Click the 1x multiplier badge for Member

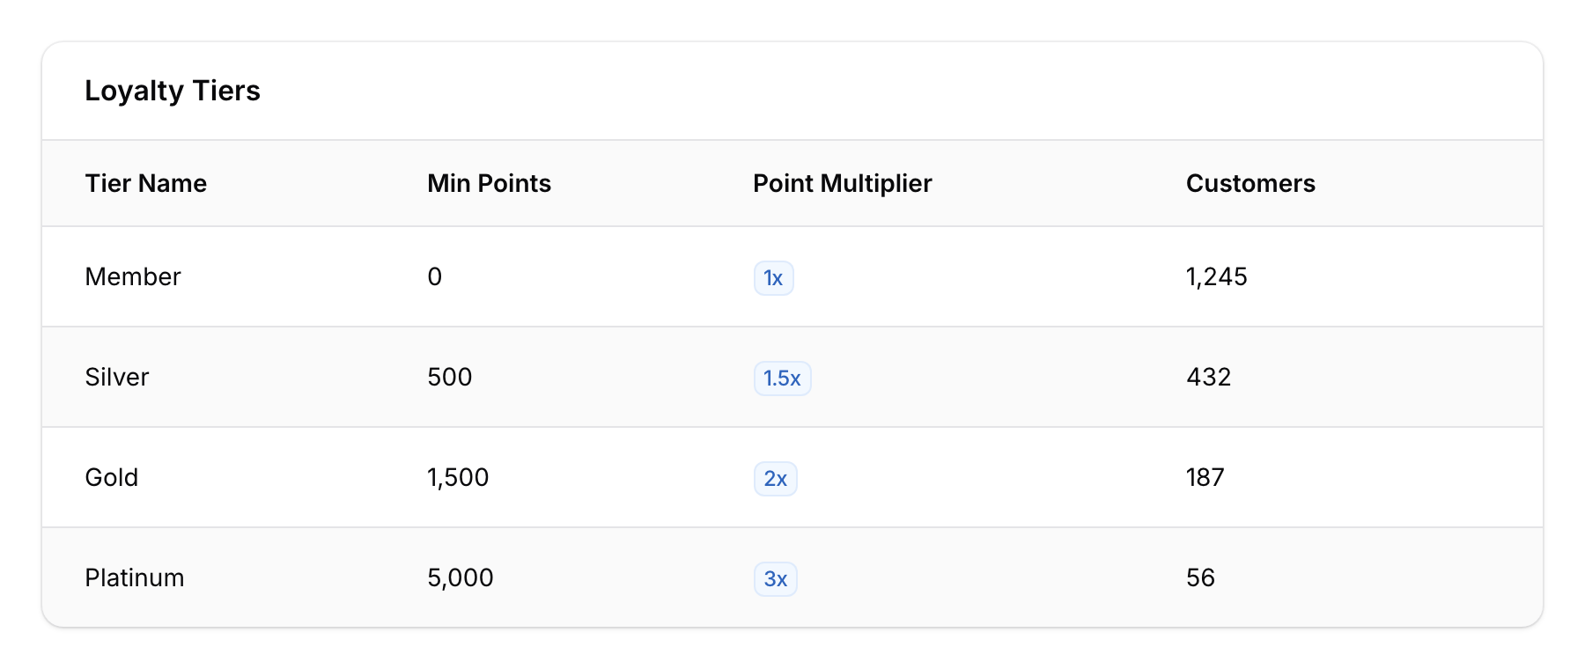point(772,277)
